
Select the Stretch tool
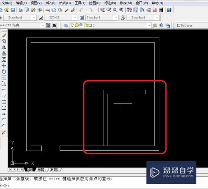(4, 84)
